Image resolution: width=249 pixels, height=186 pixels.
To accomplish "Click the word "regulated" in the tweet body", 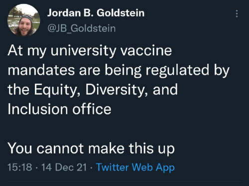I will point(177,70).
